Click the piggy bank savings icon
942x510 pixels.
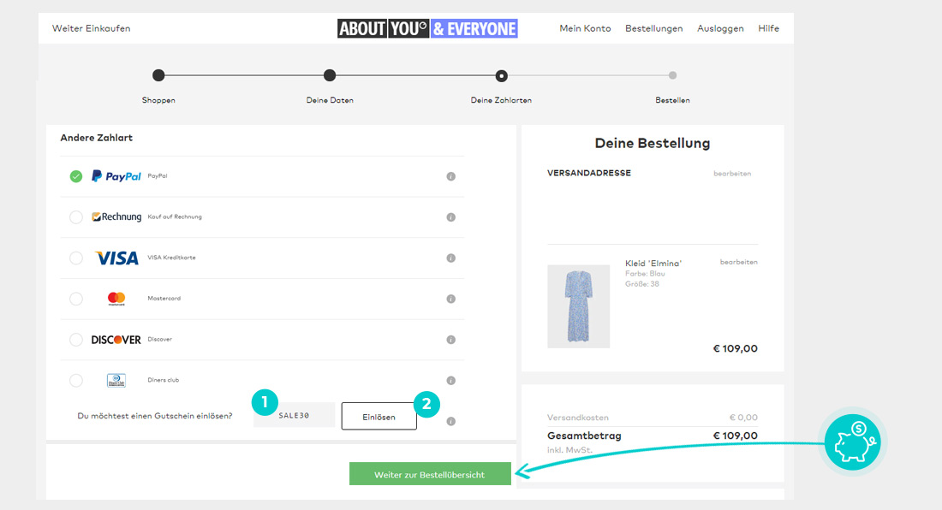(852, 442)
